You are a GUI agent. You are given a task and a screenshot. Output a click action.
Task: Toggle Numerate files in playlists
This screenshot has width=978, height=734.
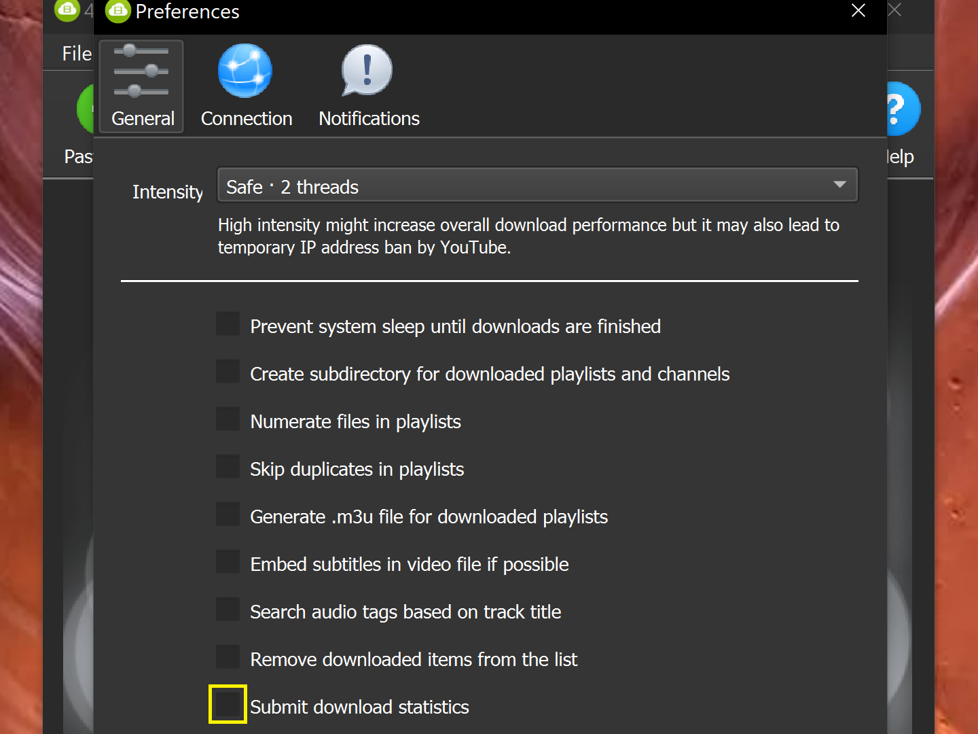click(x=228, y=419)
